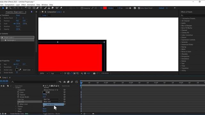Open the Stroke Color Solid Color dropdown
The height and width of the screenshot is (115, 205).
pyautogui.click(x=28, y=70)
